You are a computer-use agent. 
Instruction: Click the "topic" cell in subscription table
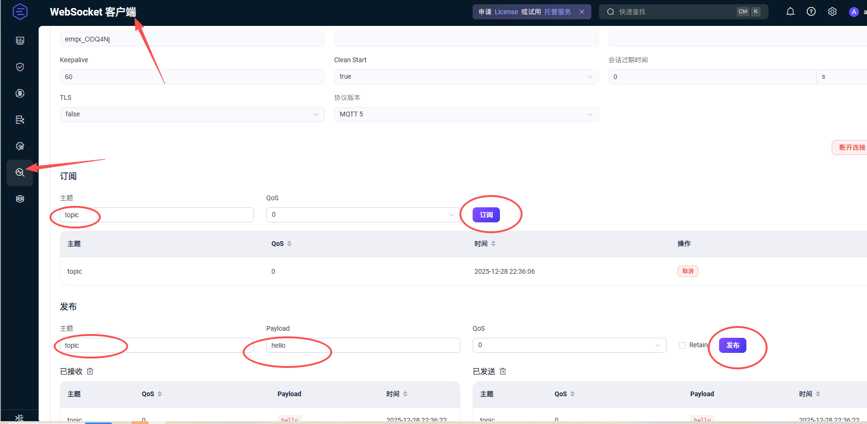point(74,271)
